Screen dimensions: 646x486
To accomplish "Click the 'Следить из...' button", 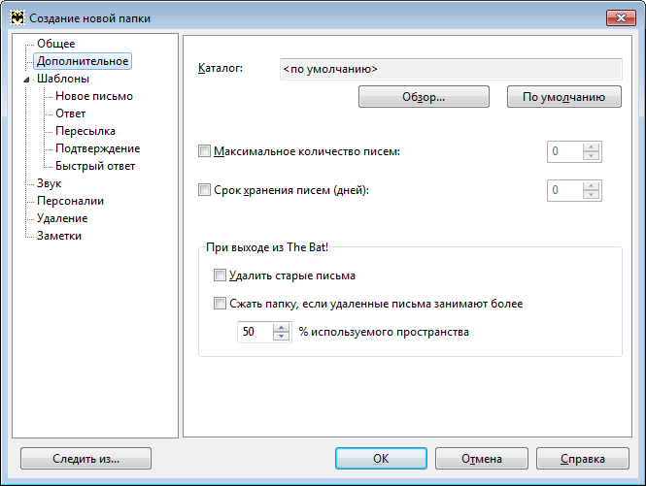I will [85, 459].
